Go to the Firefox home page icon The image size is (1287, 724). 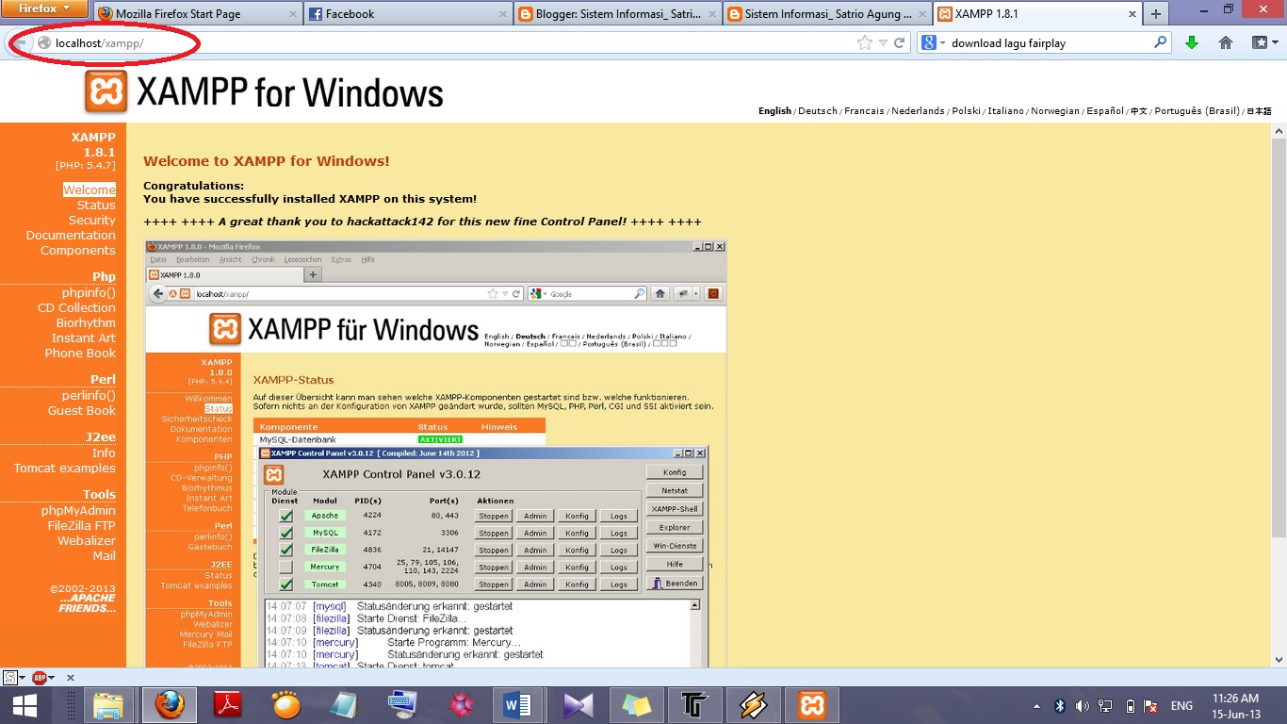click(x=1226, y=42)
